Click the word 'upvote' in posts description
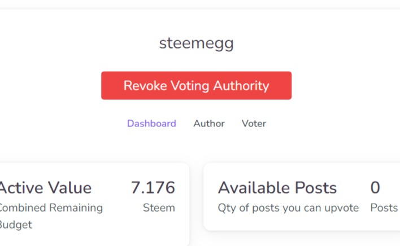400x246 pixels. pyautogui.click(x=341, y=208)
